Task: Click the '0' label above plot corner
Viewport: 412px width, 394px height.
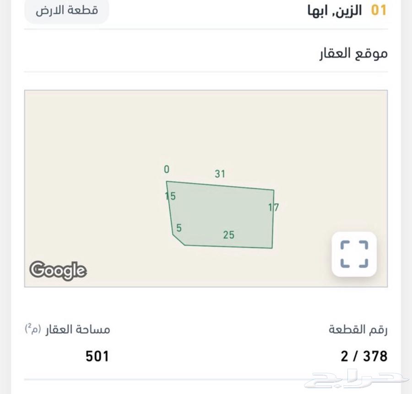Action: coord(167,170)
